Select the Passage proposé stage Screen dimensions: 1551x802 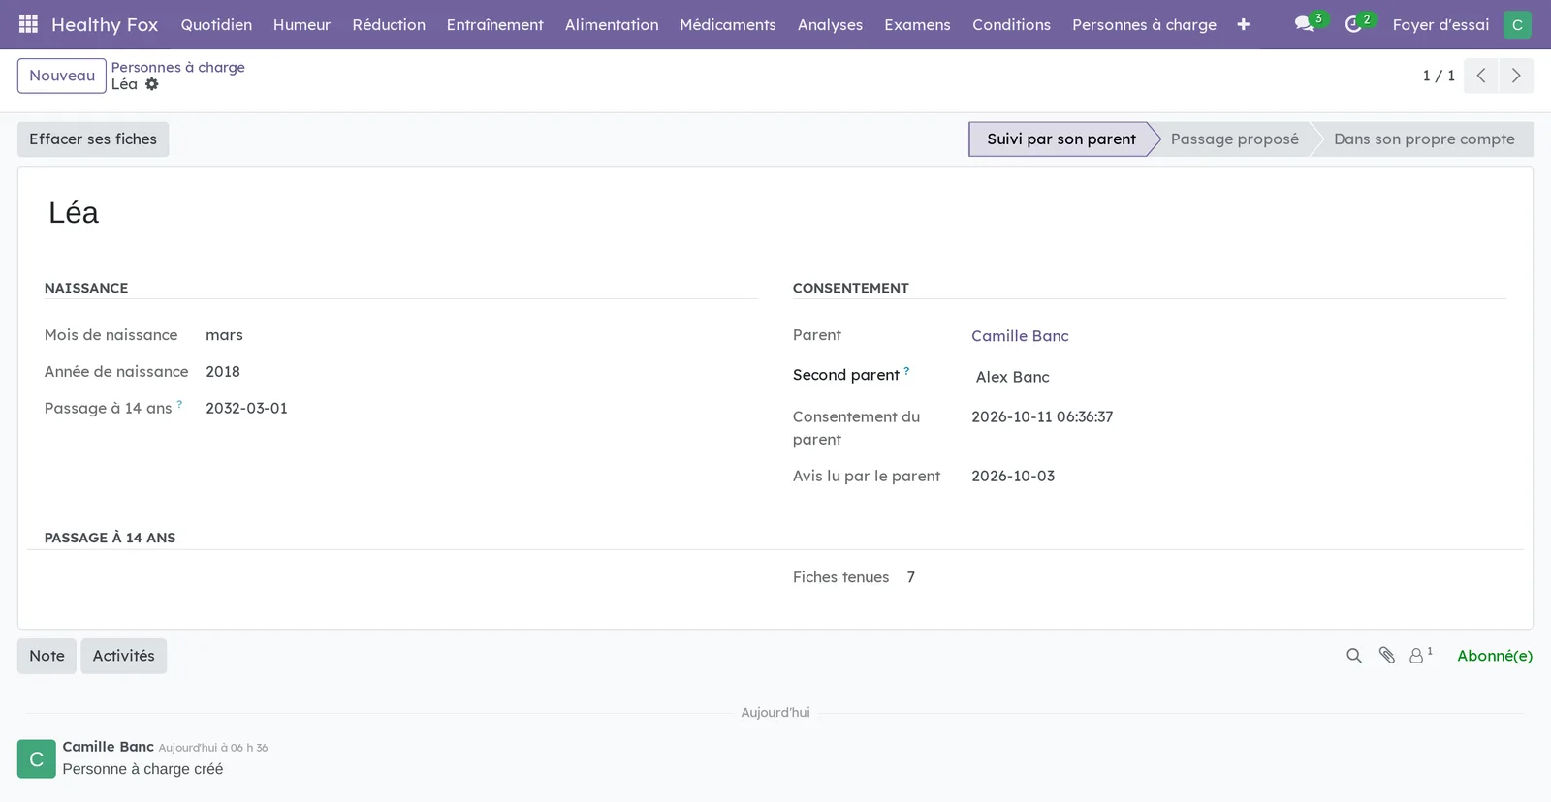pyautogui.click(x=1234, y=139)
